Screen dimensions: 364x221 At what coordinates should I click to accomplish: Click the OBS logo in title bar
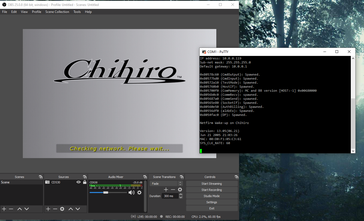click(4, 5)
